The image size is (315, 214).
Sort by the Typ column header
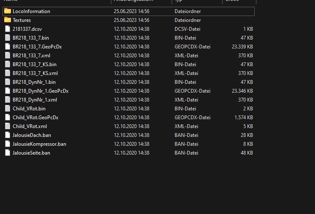click(178, 1)
